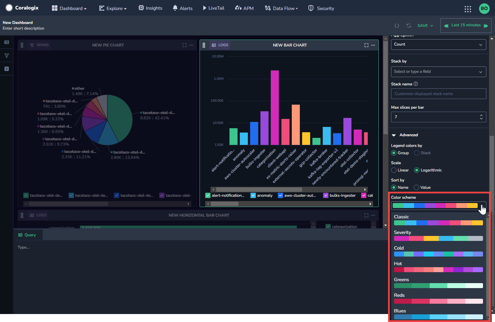Select the Cold color scheme option
This screenshot has height=322, width=495.
click(x=438, y=251)
